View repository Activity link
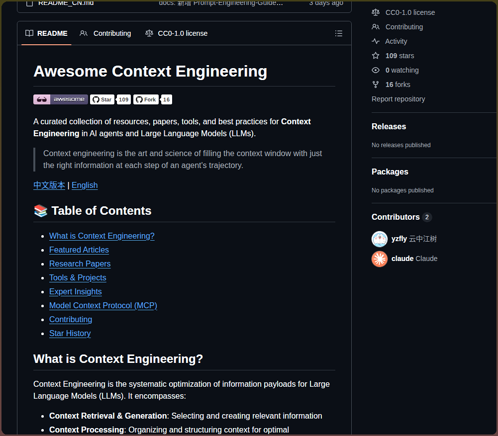Image resolution: width=498 pixels, height=436 pixels. (396, 41)
